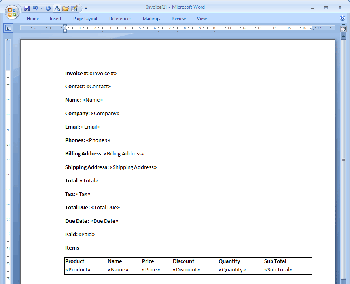Go to the References tab
This screenshot has height=284, width=350.
[120, 19]
